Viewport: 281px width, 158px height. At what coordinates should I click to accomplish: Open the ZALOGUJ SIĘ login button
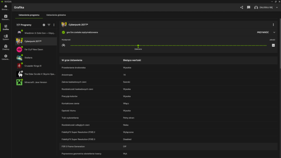point(266,8)
